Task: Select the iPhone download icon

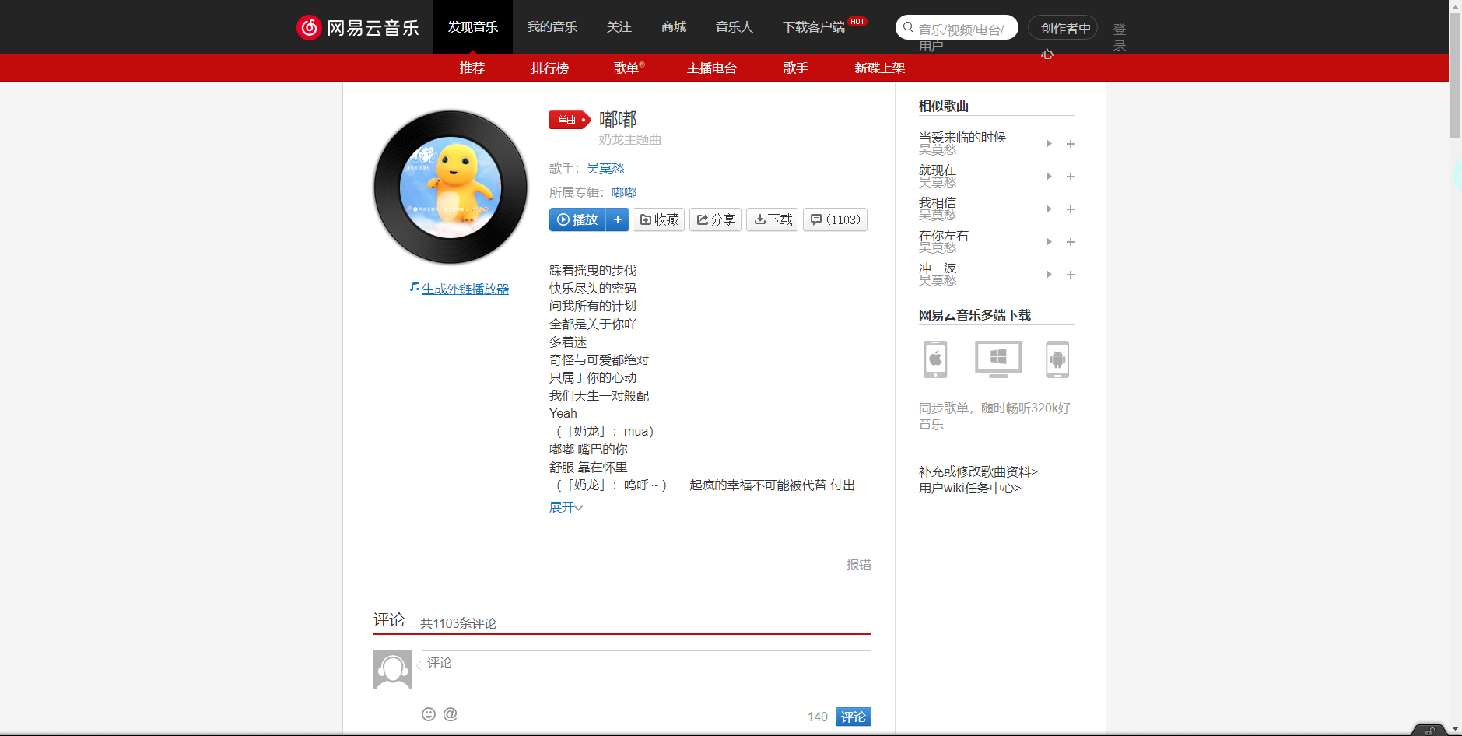Action: (934, 359)
